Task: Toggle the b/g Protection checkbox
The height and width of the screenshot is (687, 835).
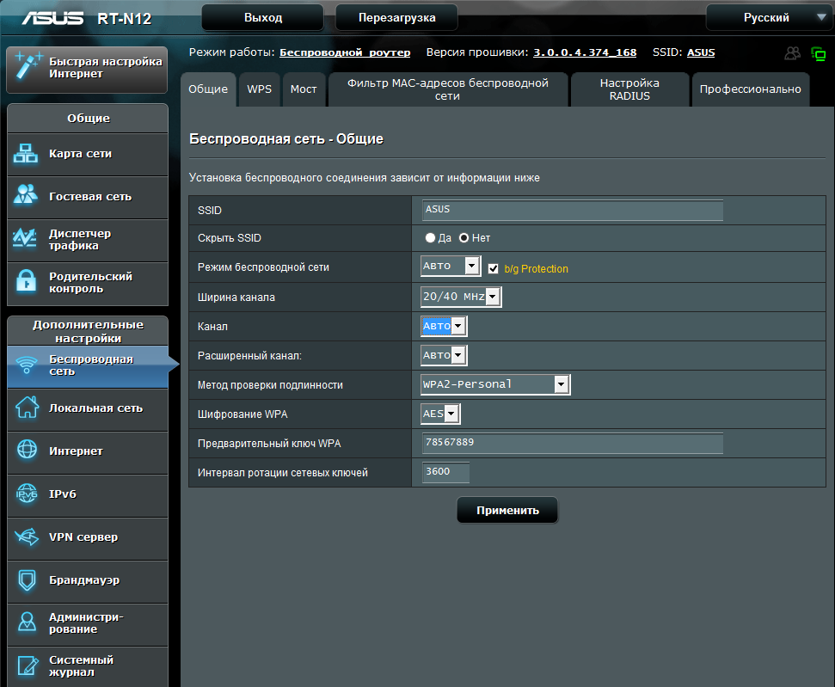Action: [493, 268]
